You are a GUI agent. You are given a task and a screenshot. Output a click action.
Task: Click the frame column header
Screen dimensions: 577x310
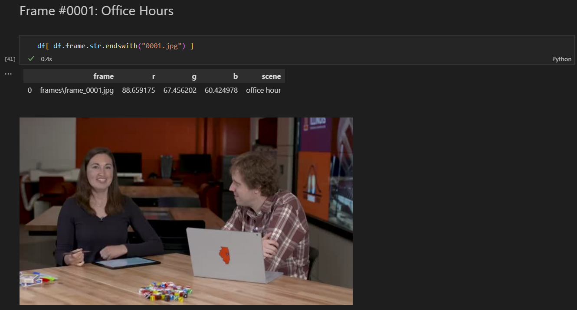103,76
